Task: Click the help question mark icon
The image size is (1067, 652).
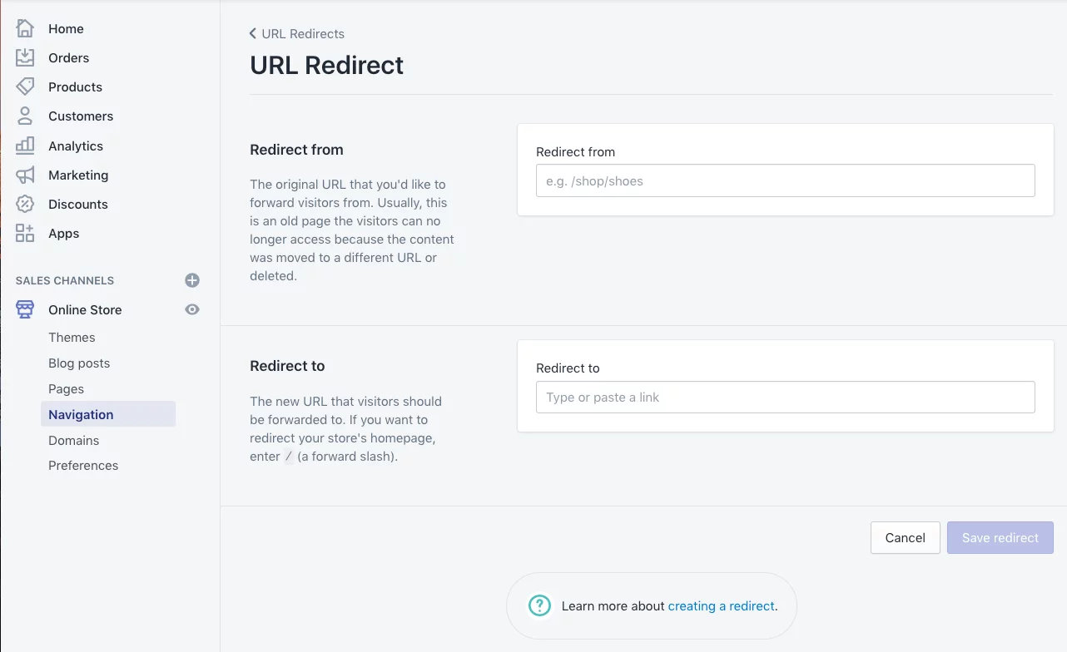Action: tap(540, 605)
